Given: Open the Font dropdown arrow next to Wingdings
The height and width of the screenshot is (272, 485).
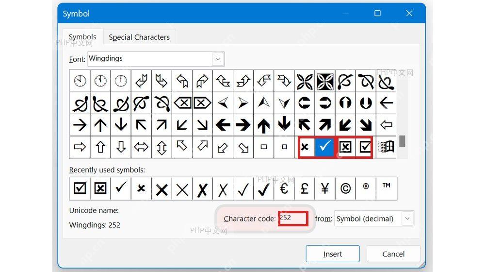Looking at the screenshot, I should 218,59.
